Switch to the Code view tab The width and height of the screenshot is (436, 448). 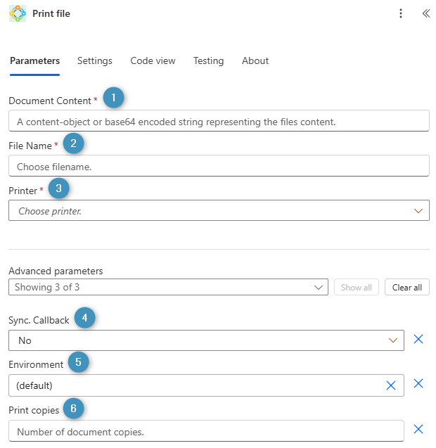153,61
